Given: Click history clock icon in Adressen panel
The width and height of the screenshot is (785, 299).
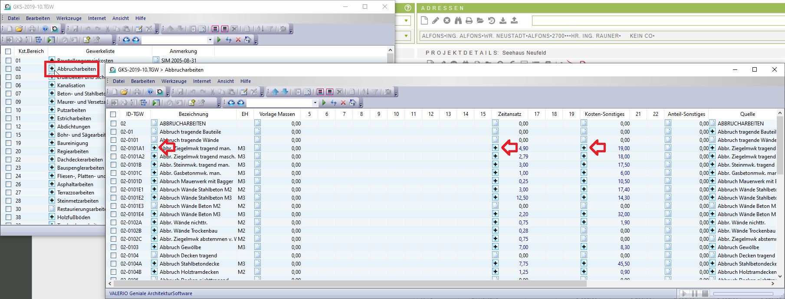Looking at the screenshot, I should 492,20.
